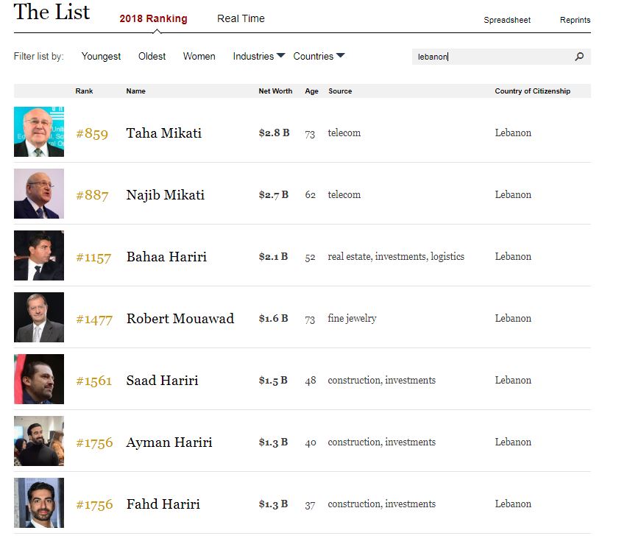Open the Reprints link
630x547 pixels.
point(575,20)
